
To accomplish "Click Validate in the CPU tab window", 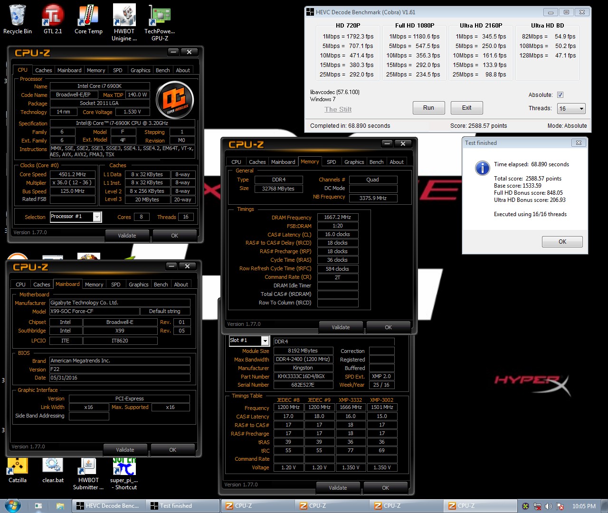I will (127, 236).
